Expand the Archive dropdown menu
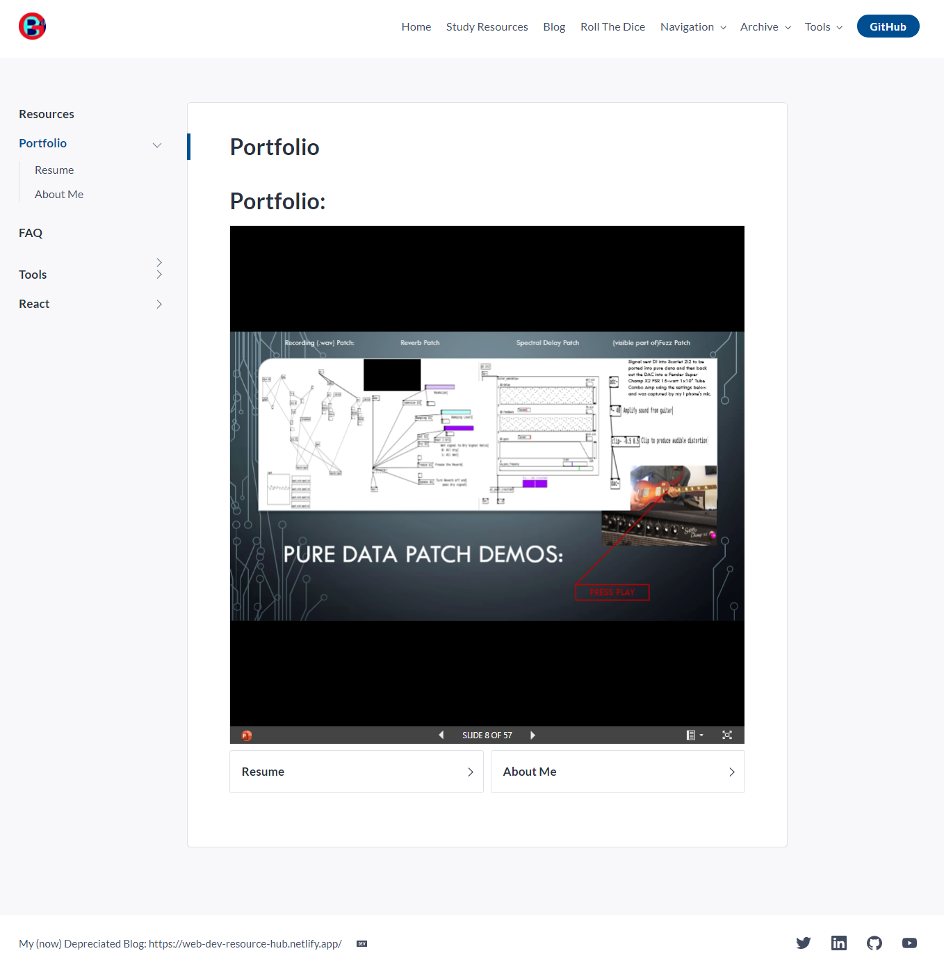944x976 pixels. tap(765, 26)
